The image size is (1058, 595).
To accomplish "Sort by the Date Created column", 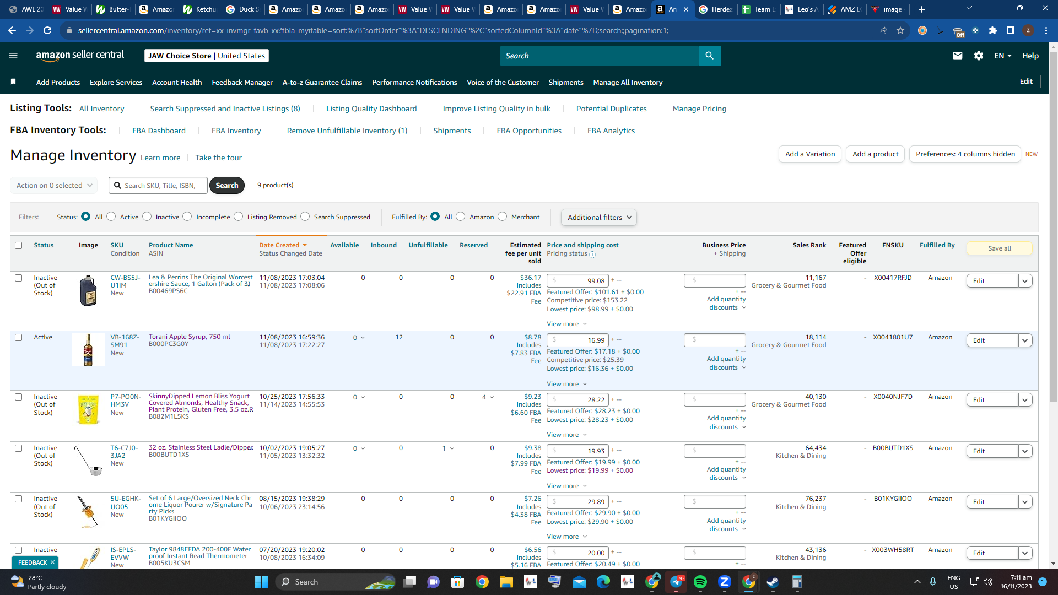I will (x=283, y=245).
